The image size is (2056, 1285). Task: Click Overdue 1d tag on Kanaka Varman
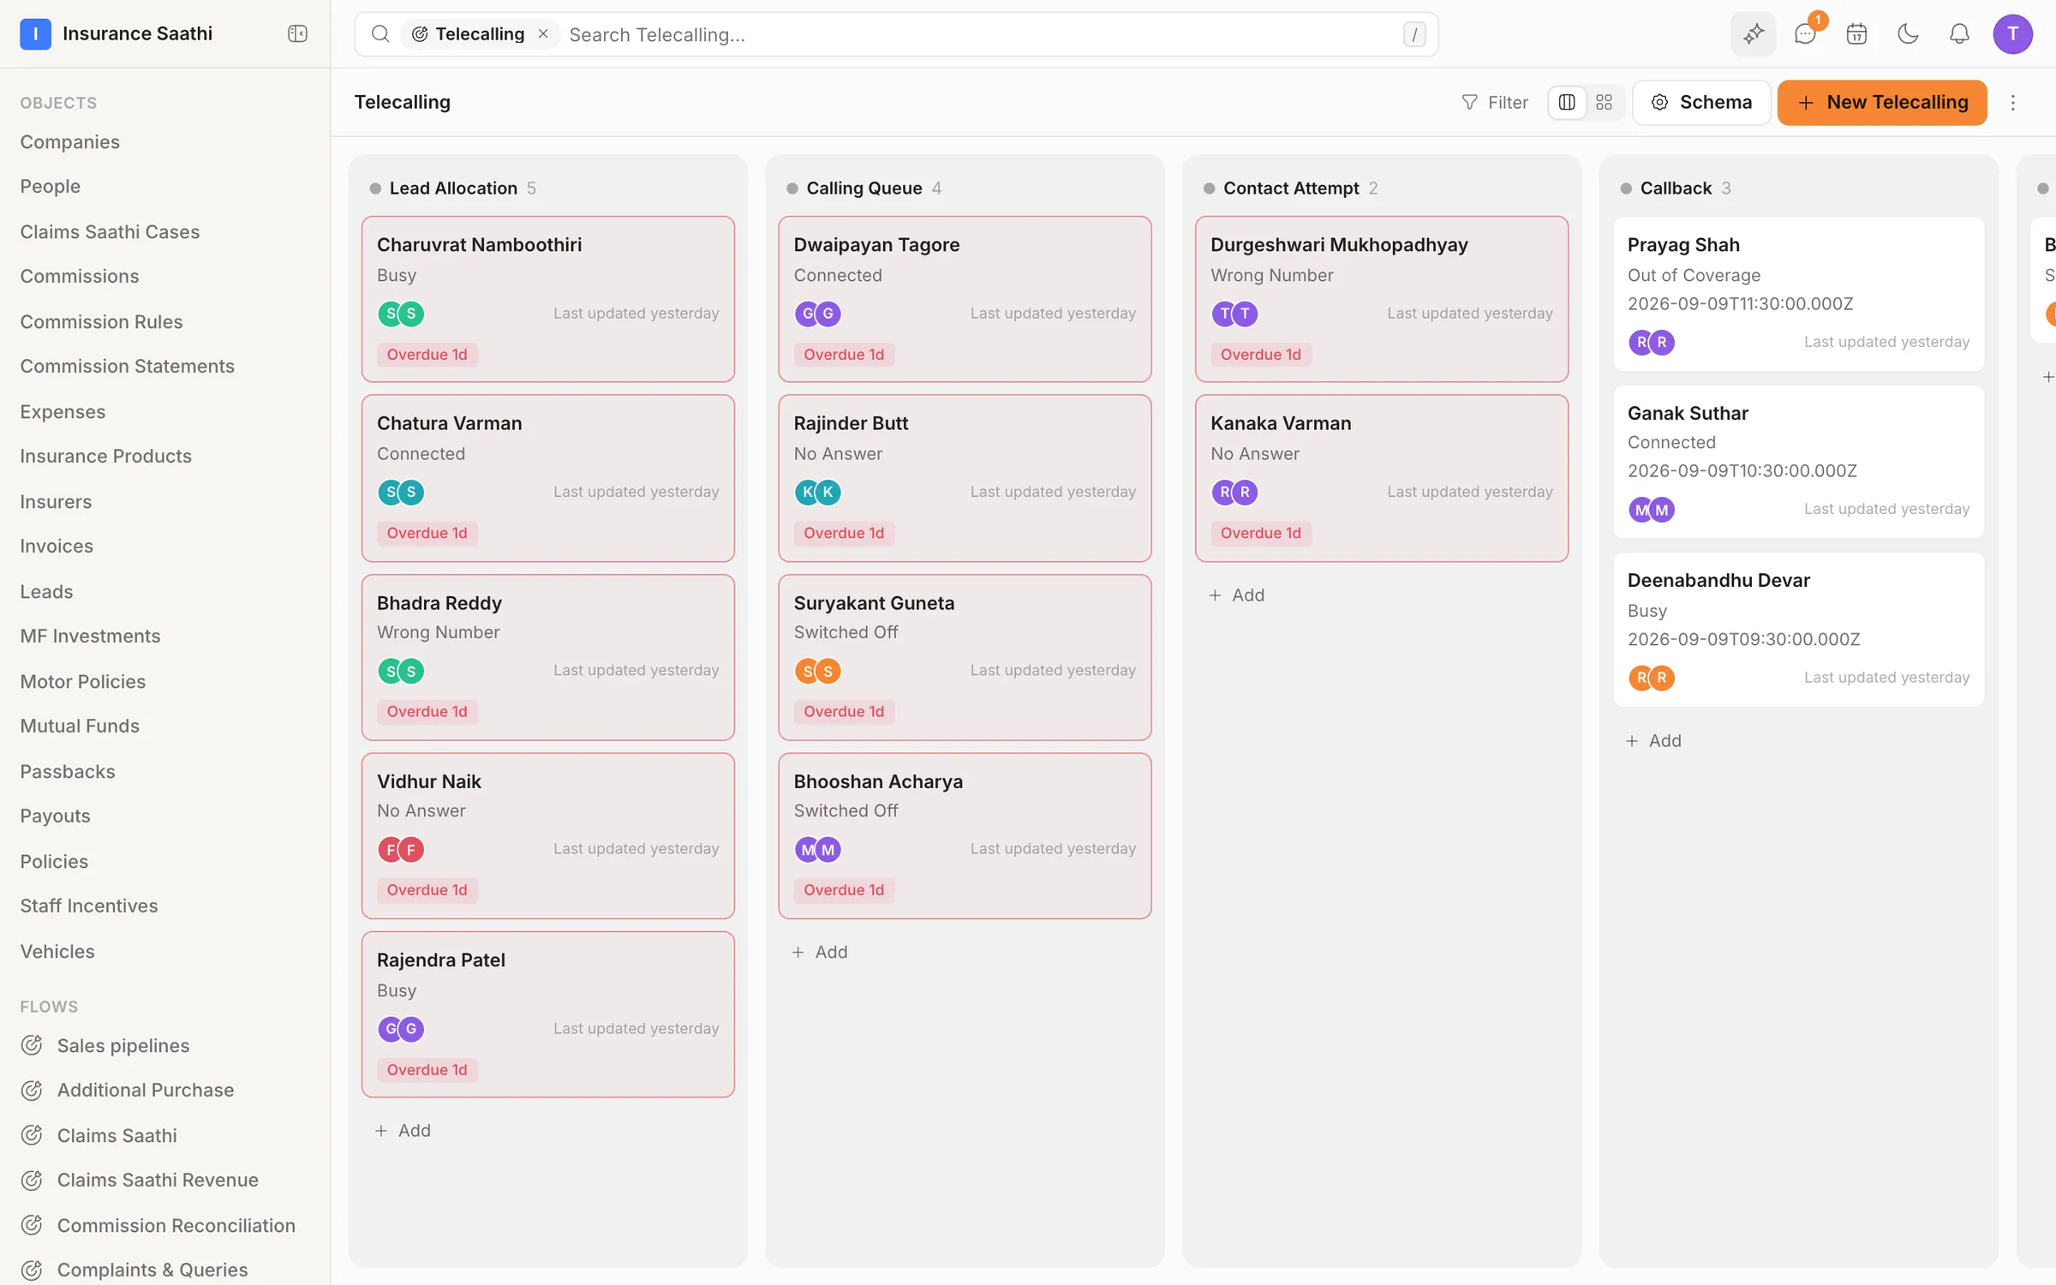pyautogui.click(x=1260, y=533)
